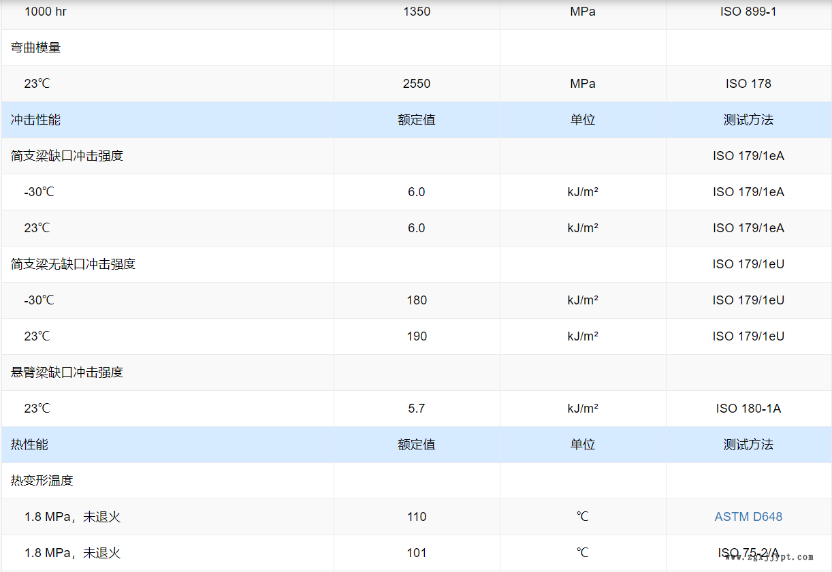Select the heat deflection value 101
This screenshot has height=572, width=832.
417,553
